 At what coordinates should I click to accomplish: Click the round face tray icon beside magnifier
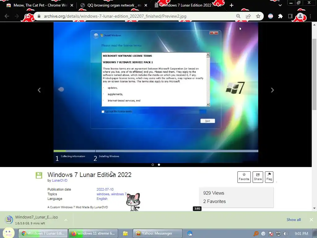[x=263, y=234]
